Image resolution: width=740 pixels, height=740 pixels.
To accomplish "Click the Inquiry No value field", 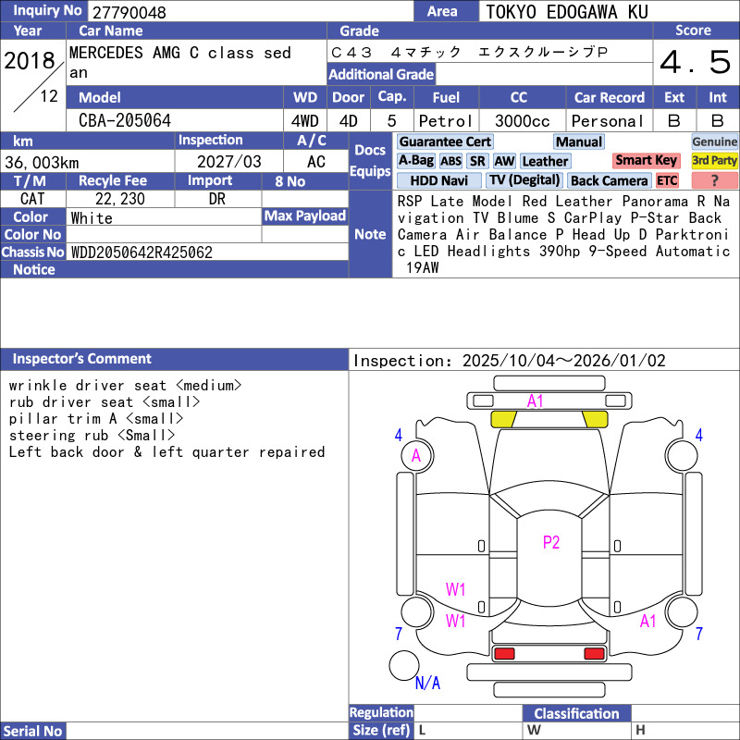I will coord(250,11).
